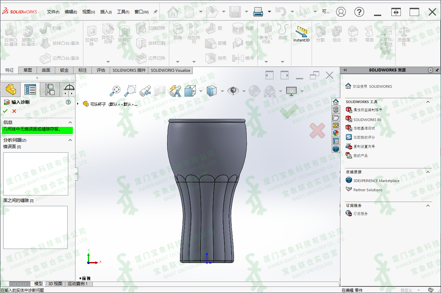Click the Zoom to Fit magnifier icon
Screen dimensions: 441x293
tap(115, 91)
